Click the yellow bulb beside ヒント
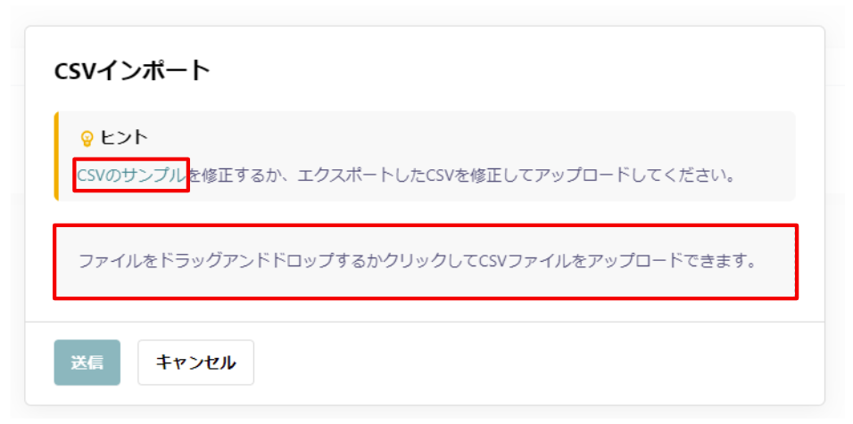Viewport: 853px width, 424px height. 87,139
